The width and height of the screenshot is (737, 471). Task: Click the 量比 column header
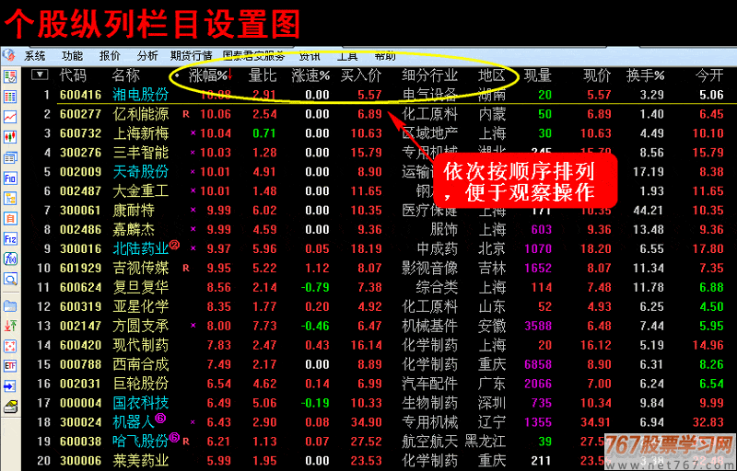point(263,75)
